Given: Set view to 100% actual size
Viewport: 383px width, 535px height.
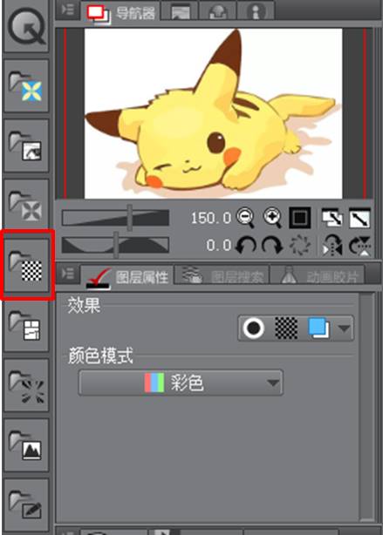Looking at the screenshot, I should (x=299, y=218).
